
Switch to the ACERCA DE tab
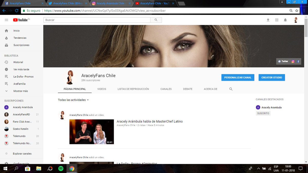(210, 89)
